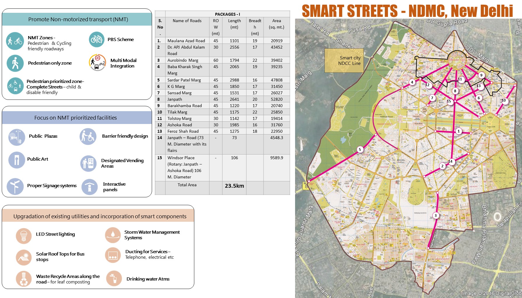Click the PACKAGES - I table title
The height and width of the screenshot is (298, 522).
(x=228, y=14)
